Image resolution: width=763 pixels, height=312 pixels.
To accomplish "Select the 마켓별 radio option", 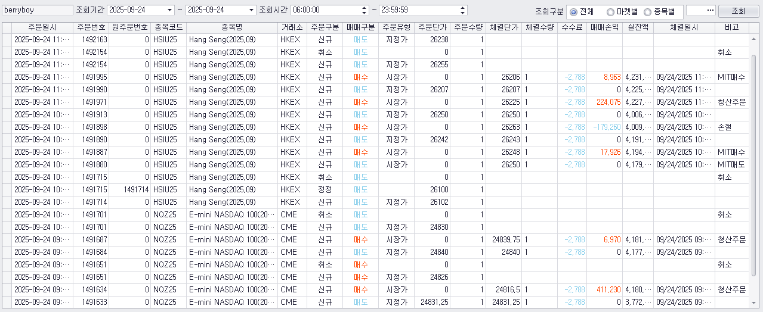I will (x=622, y=11).
